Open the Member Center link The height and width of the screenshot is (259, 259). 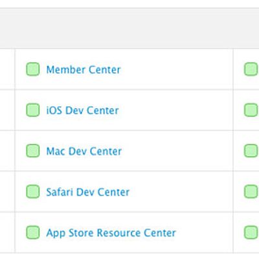coord(84,69)
